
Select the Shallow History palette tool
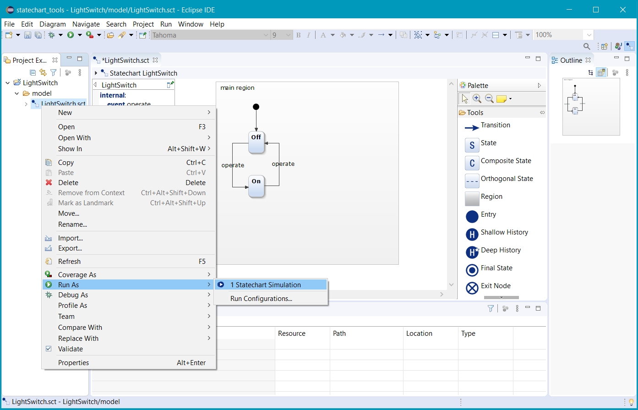tap(497, 234)
